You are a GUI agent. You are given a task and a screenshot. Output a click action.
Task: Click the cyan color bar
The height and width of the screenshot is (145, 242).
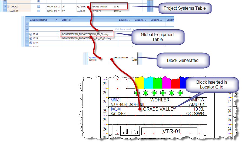148,83
